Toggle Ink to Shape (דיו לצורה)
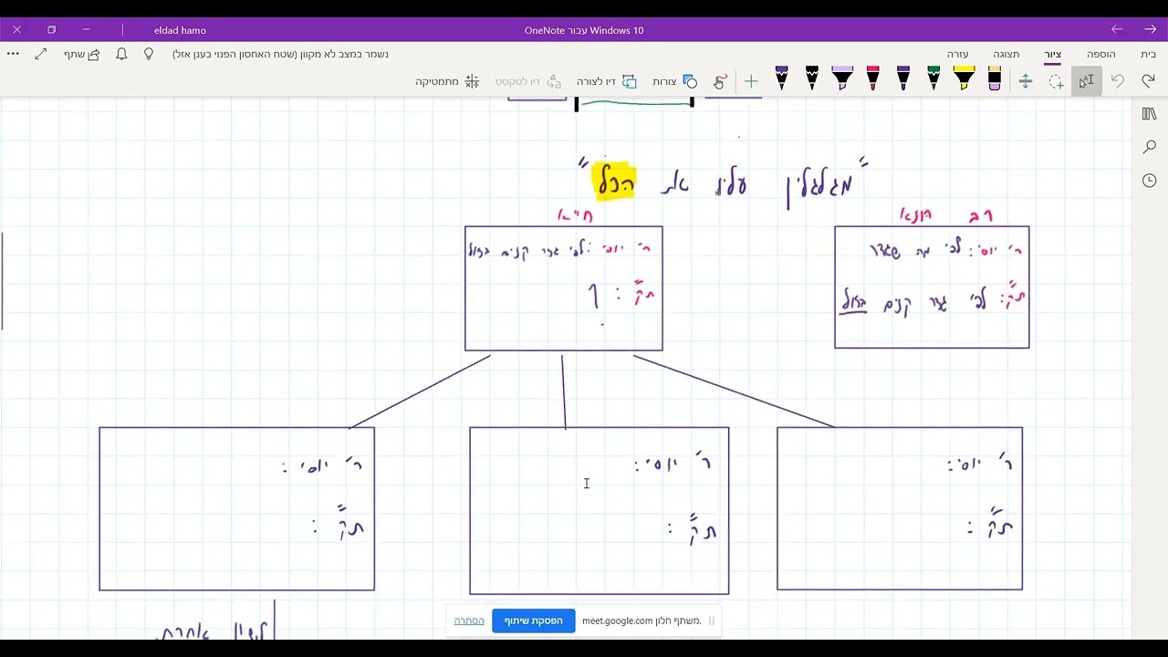This screenshot has height=657, width=1168. (x=607, y=81)
